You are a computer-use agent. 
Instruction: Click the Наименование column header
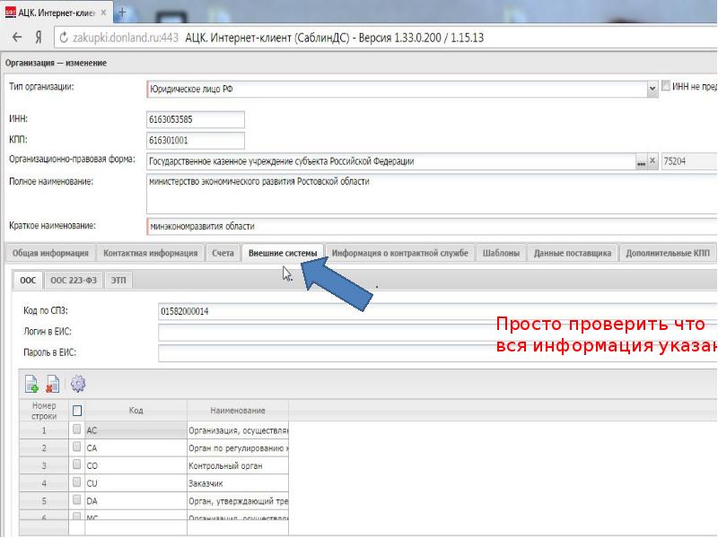click(x=238, y=411)
